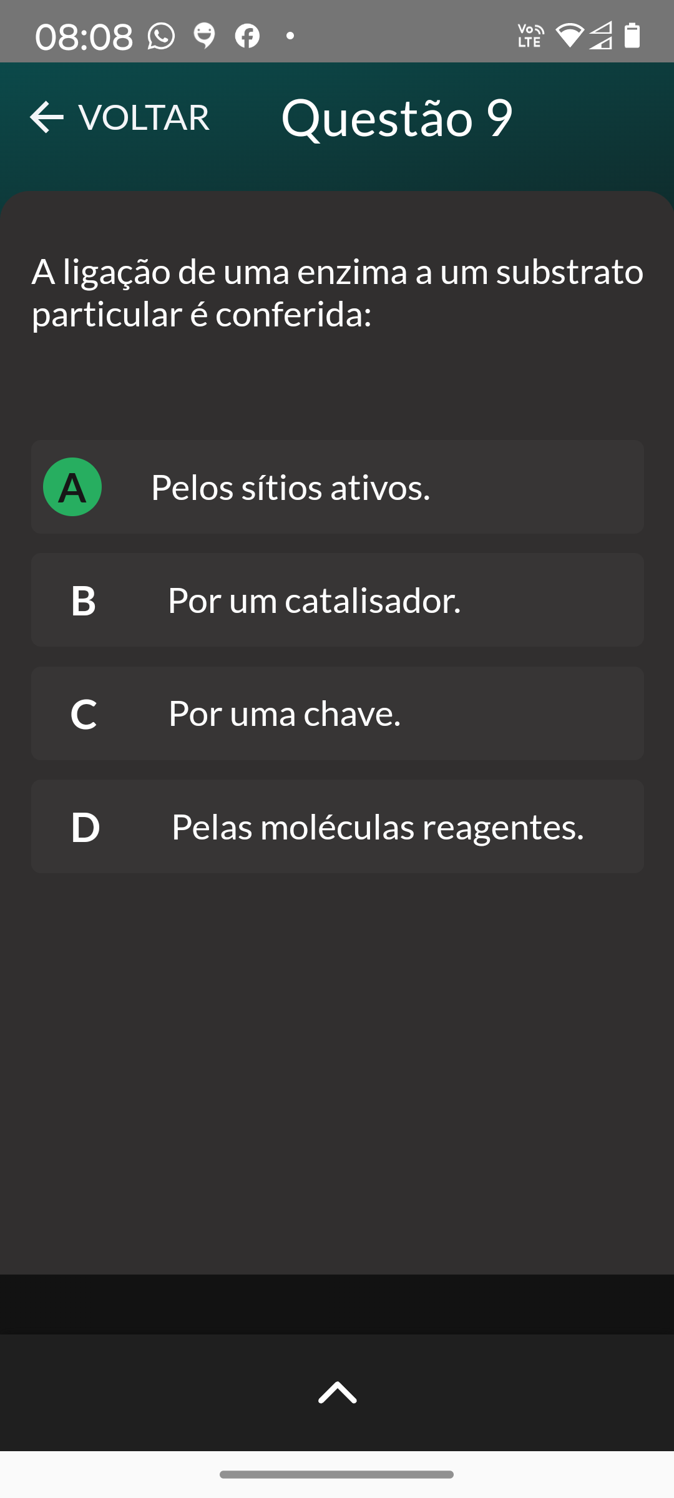674x1498 pixels.
Task: Expand the bottom panel with up chevron
Action: click(337, 1392)
